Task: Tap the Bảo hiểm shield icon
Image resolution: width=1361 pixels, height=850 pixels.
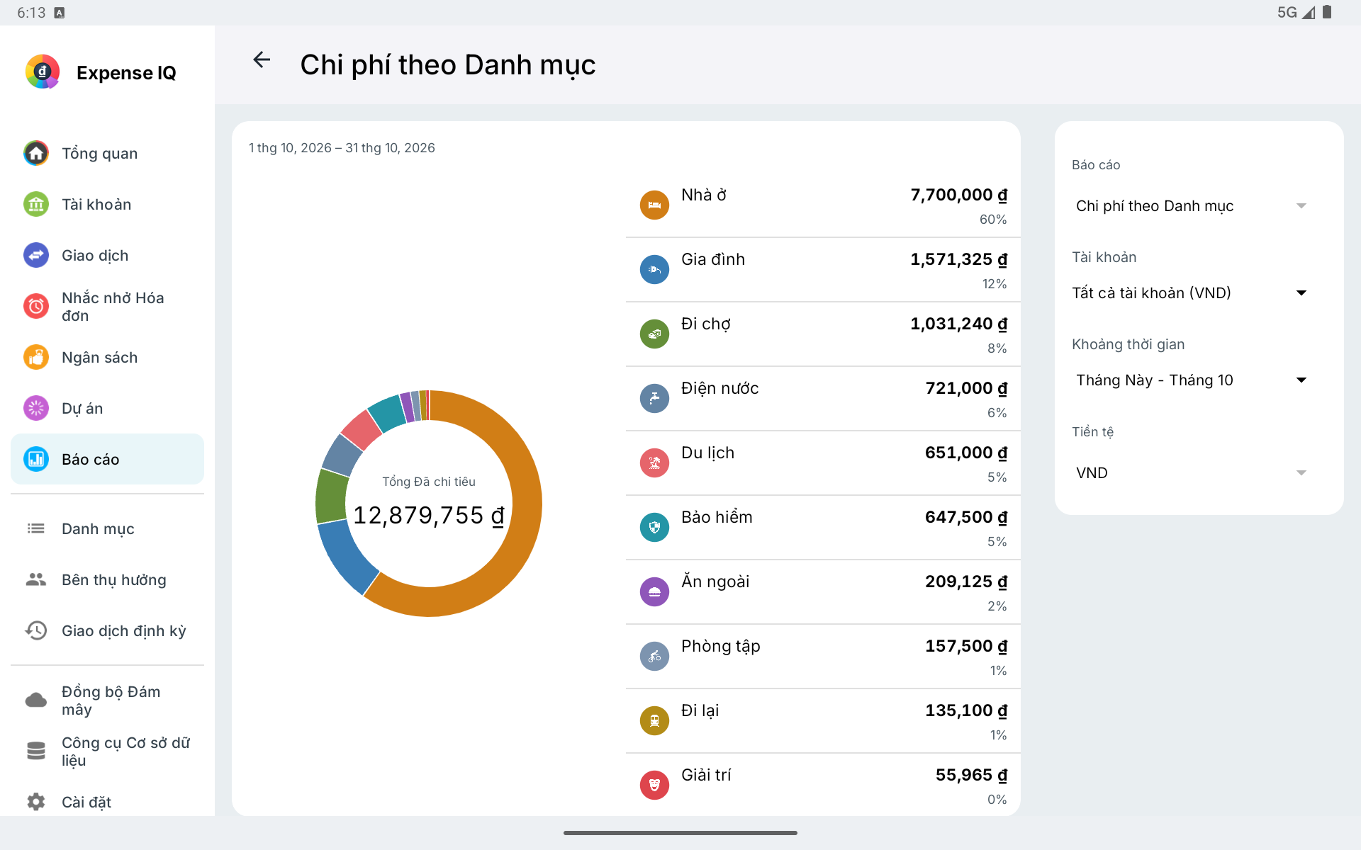Action: pos(654,528)
